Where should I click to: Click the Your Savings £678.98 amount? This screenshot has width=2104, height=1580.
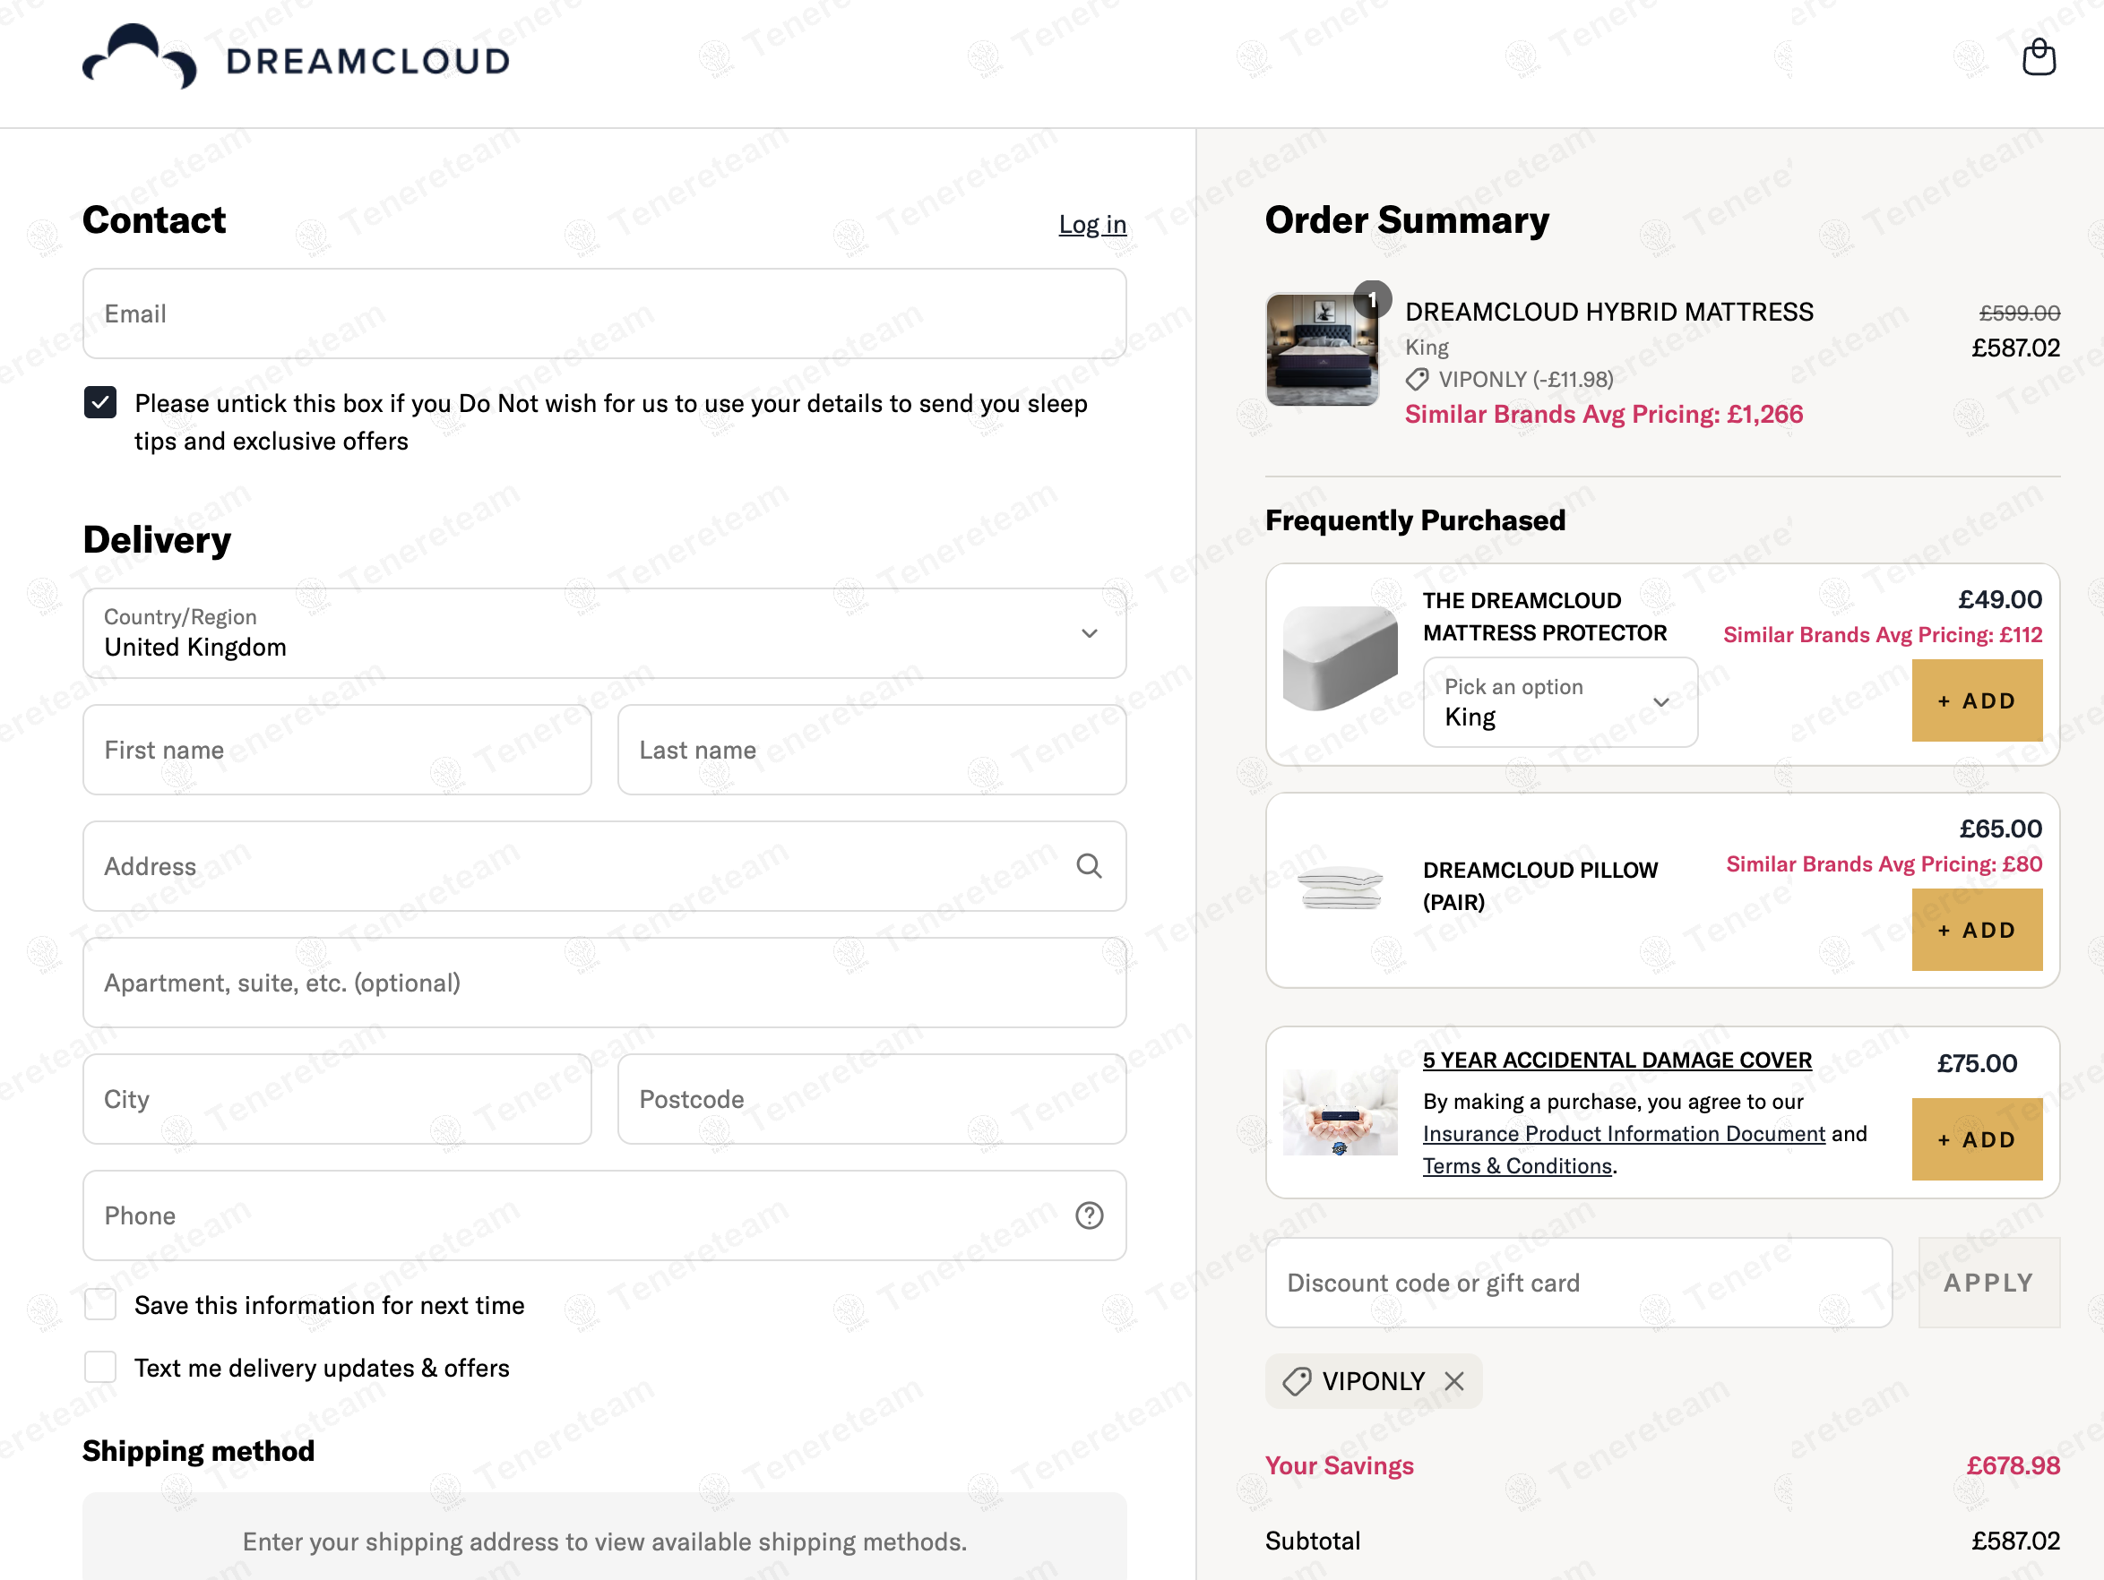pos(2013,1466)
